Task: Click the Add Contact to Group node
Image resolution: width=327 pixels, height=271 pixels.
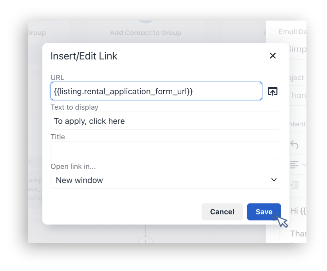Action: (146, 33)
